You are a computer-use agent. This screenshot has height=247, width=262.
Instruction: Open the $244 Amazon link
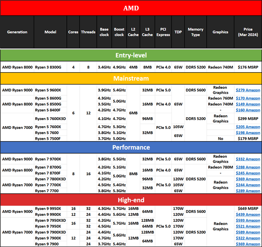(x=248, y=185)
